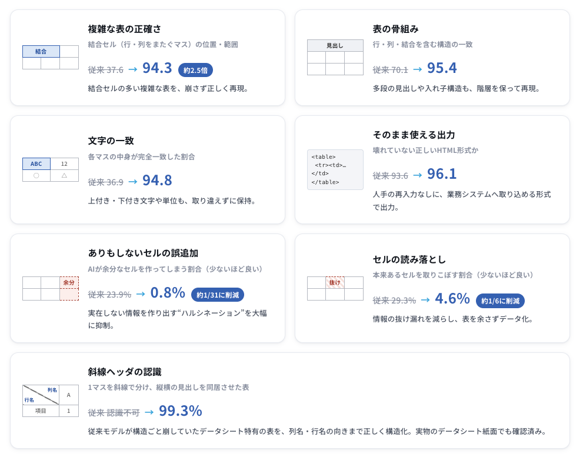
Task: Click the 見出し header table icon
Action: point(335,57)
